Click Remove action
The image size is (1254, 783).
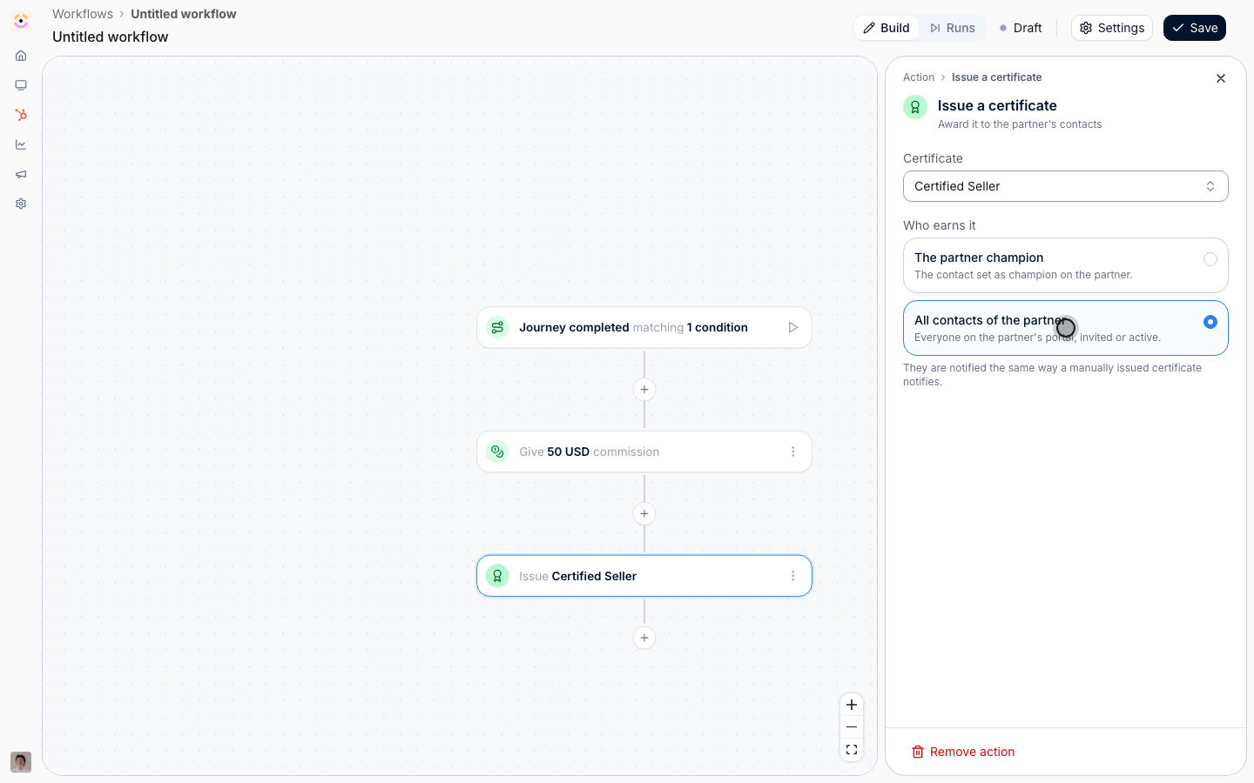(963, 752)
